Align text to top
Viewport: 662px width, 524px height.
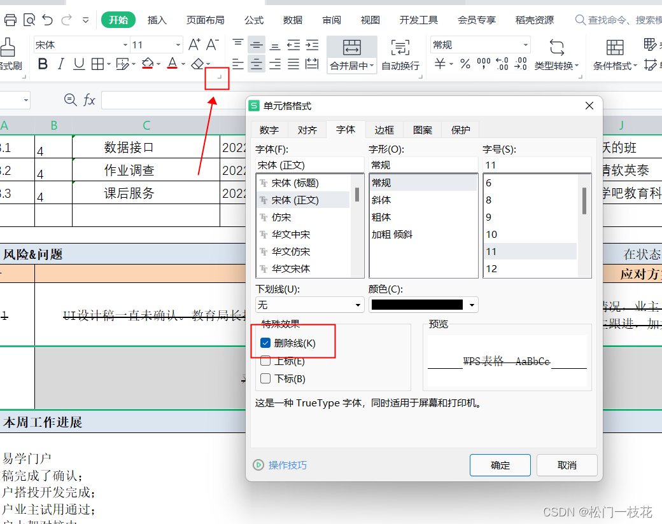(238, 45)
